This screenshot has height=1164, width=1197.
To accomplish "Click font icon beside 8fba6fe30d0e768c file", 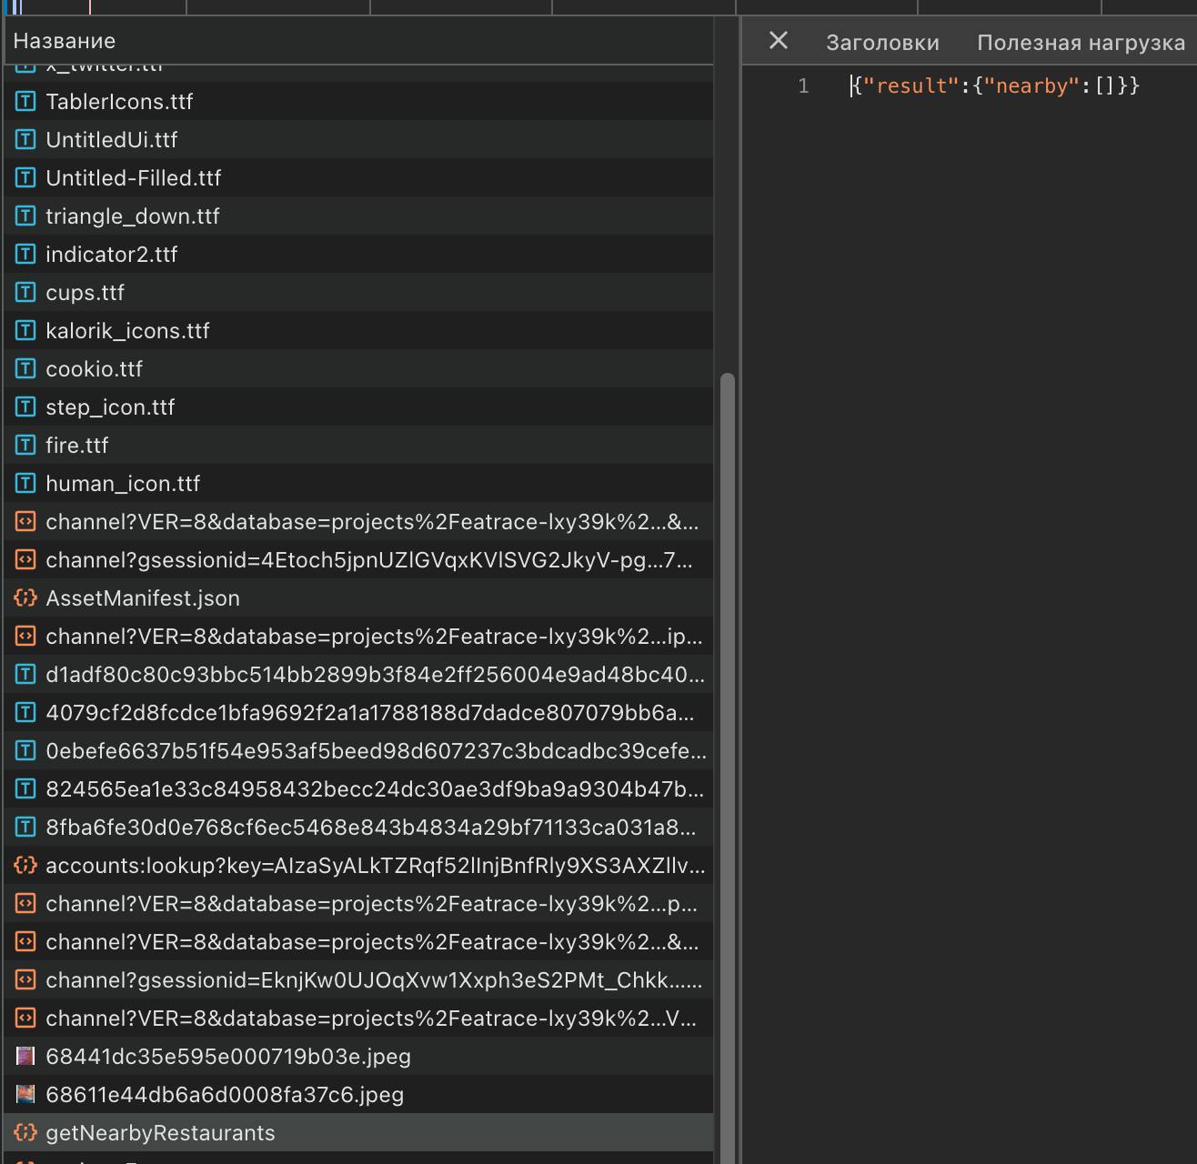I will [25, 828].
